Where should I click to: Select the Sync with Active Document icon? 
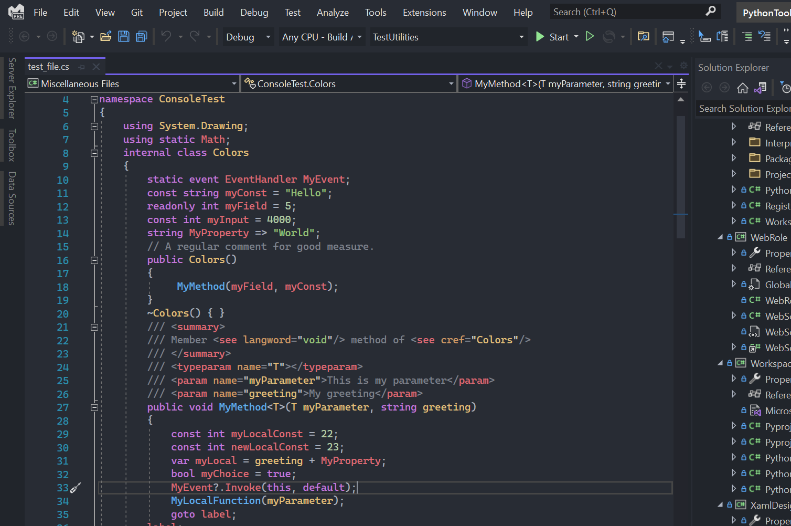760,88
